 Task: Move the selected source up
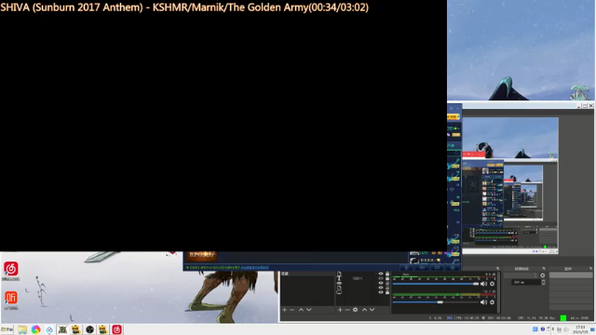(x=364, y=310)
